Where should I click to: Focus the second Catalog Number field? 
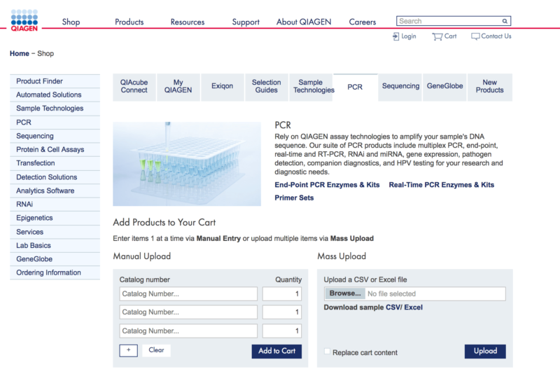point(188,312)
